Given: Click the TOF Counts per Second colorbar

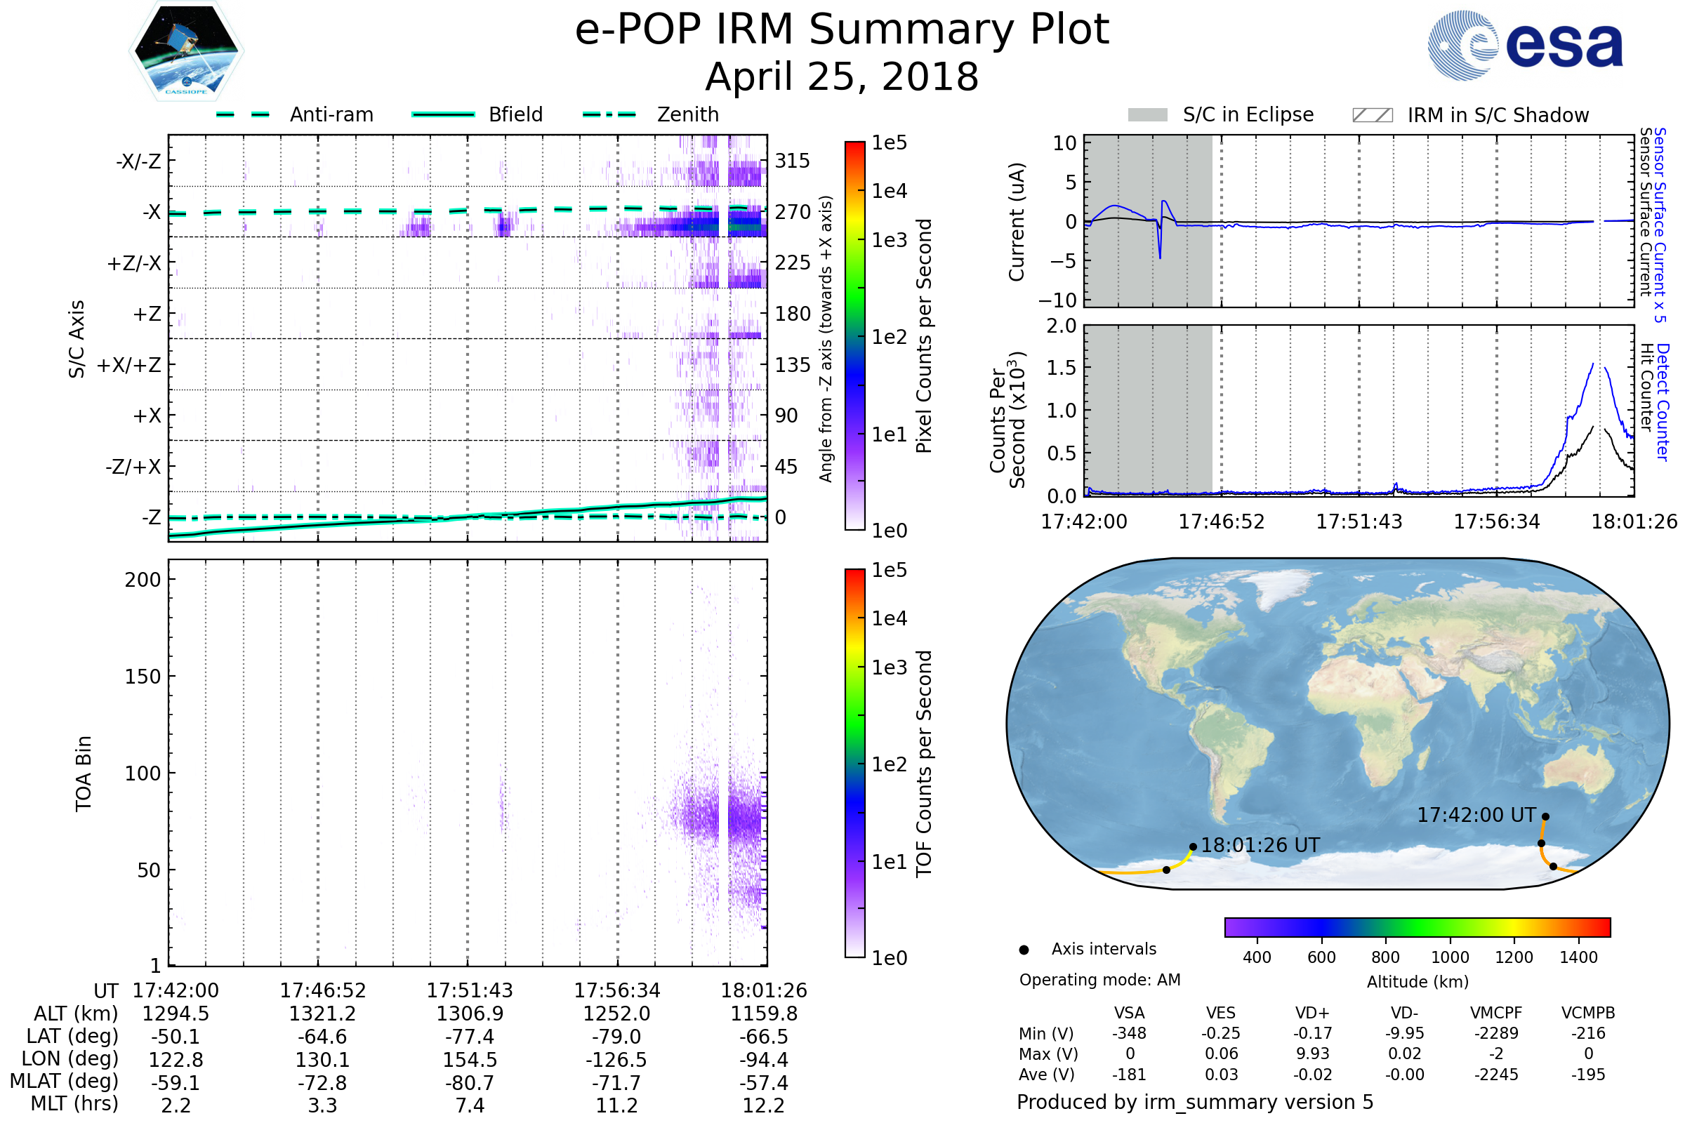Looking at the screenshot, I should coord(854,763).
